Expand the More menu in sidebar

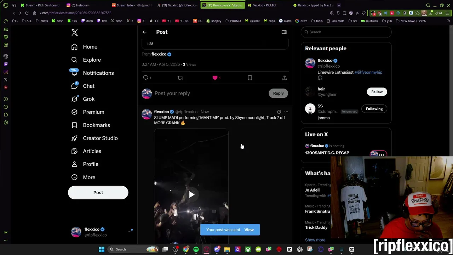pyautogui.click(x=83, y=177)
